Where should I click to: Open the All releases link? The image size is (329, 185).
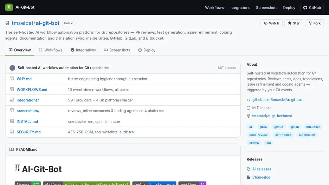click(x=262, y=169)
